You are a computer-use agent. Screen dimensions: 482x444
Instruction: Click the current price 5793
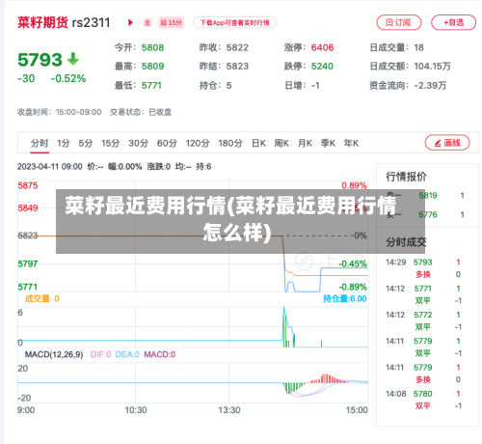(x=40, y=60)
